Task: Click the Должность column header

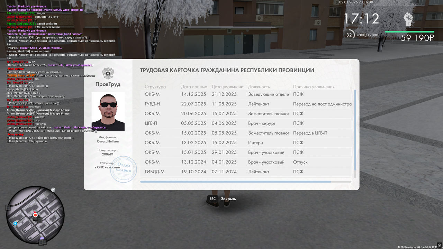Action: (259, 87)
